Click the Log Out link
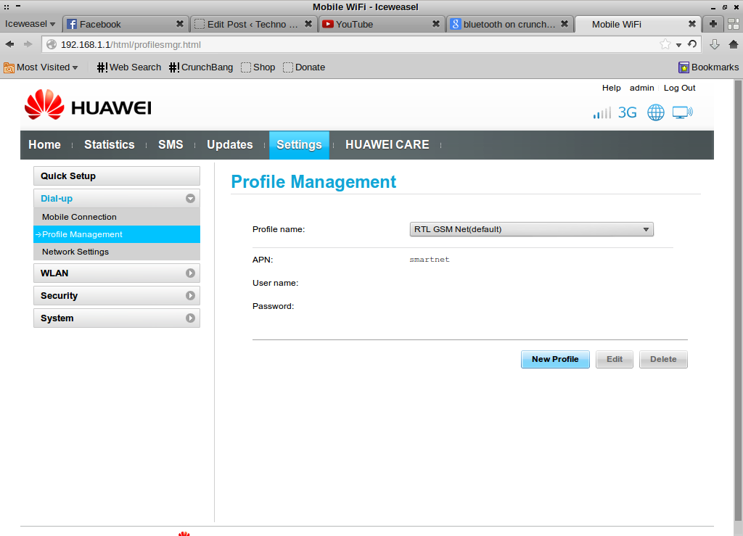Screen dimensions: 743x536 679,88
